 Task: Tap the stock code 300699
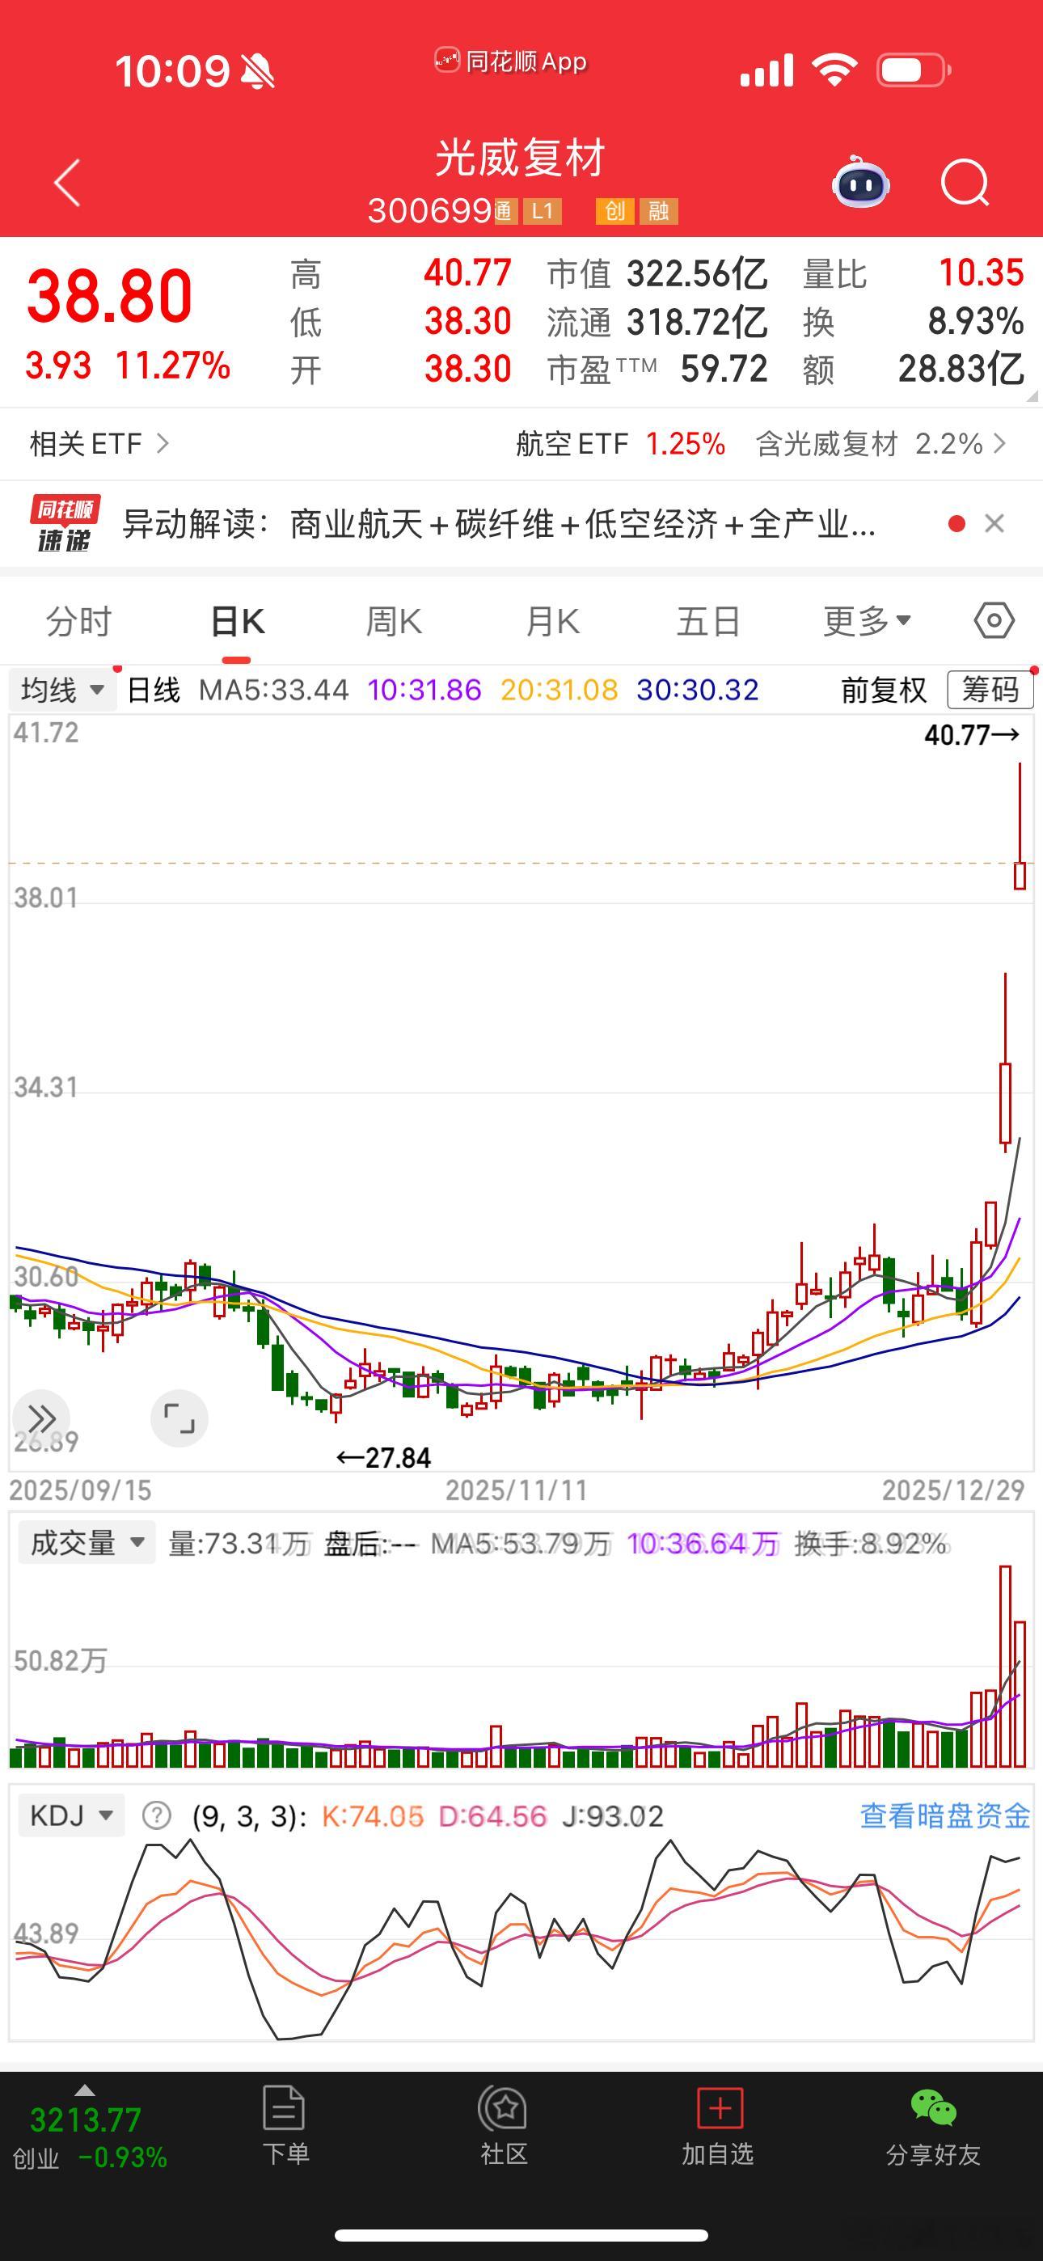[429, 210]
